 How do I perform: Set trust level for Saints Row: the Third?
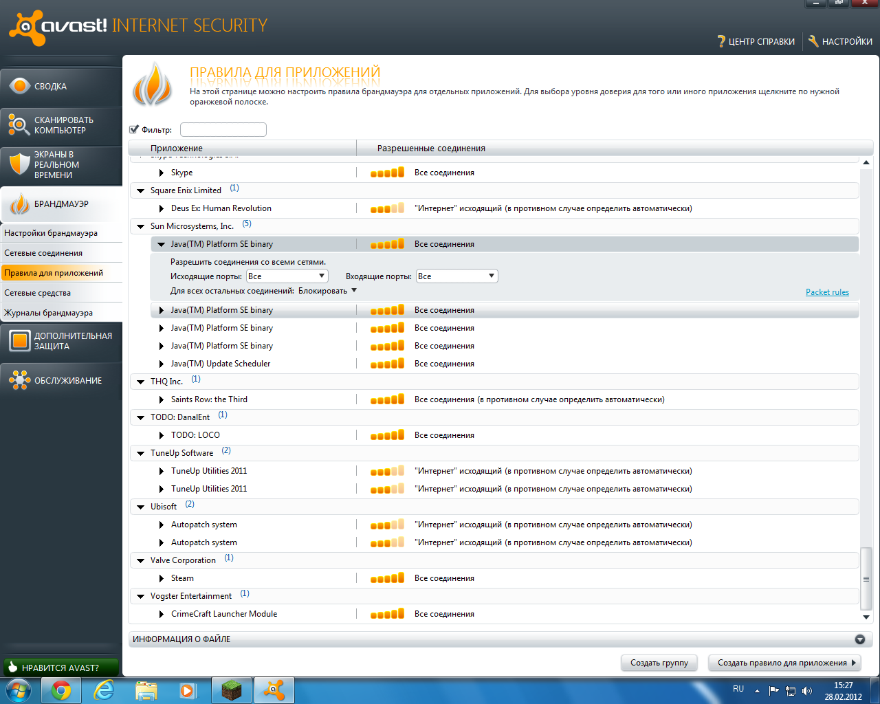[x=387, y=399]
